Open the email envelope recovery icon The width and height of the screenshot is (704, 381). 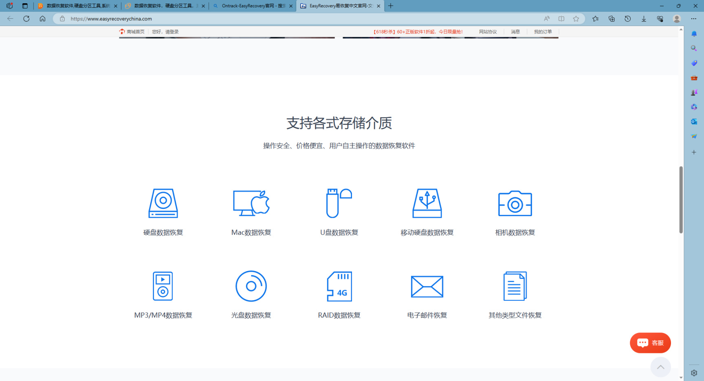427,286
